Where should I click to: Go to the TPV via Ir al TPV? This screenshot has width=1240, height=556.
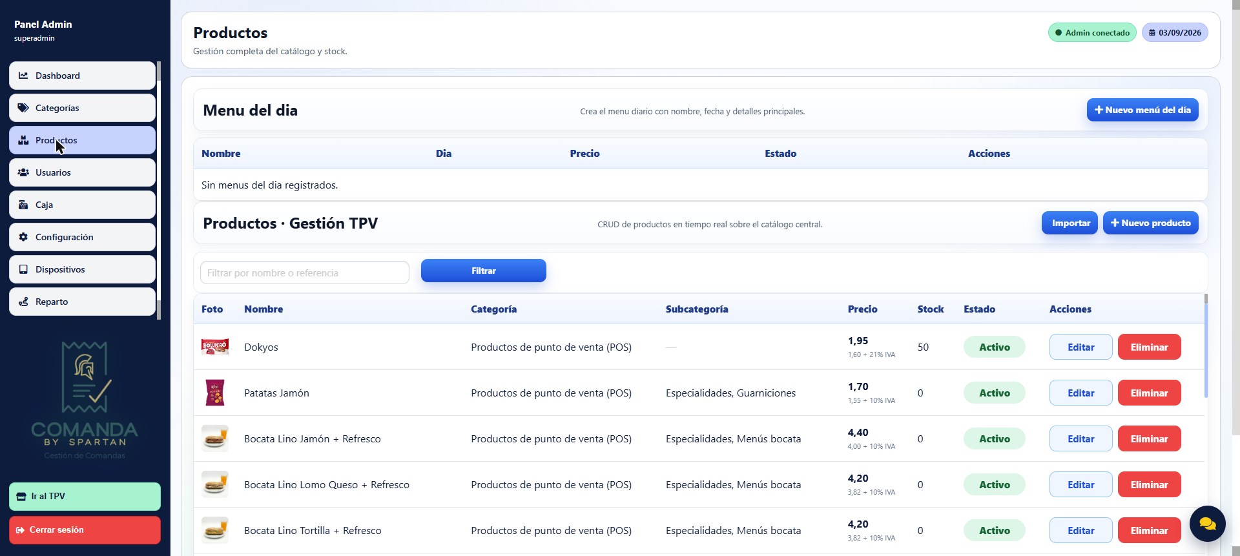coord(85,497)
